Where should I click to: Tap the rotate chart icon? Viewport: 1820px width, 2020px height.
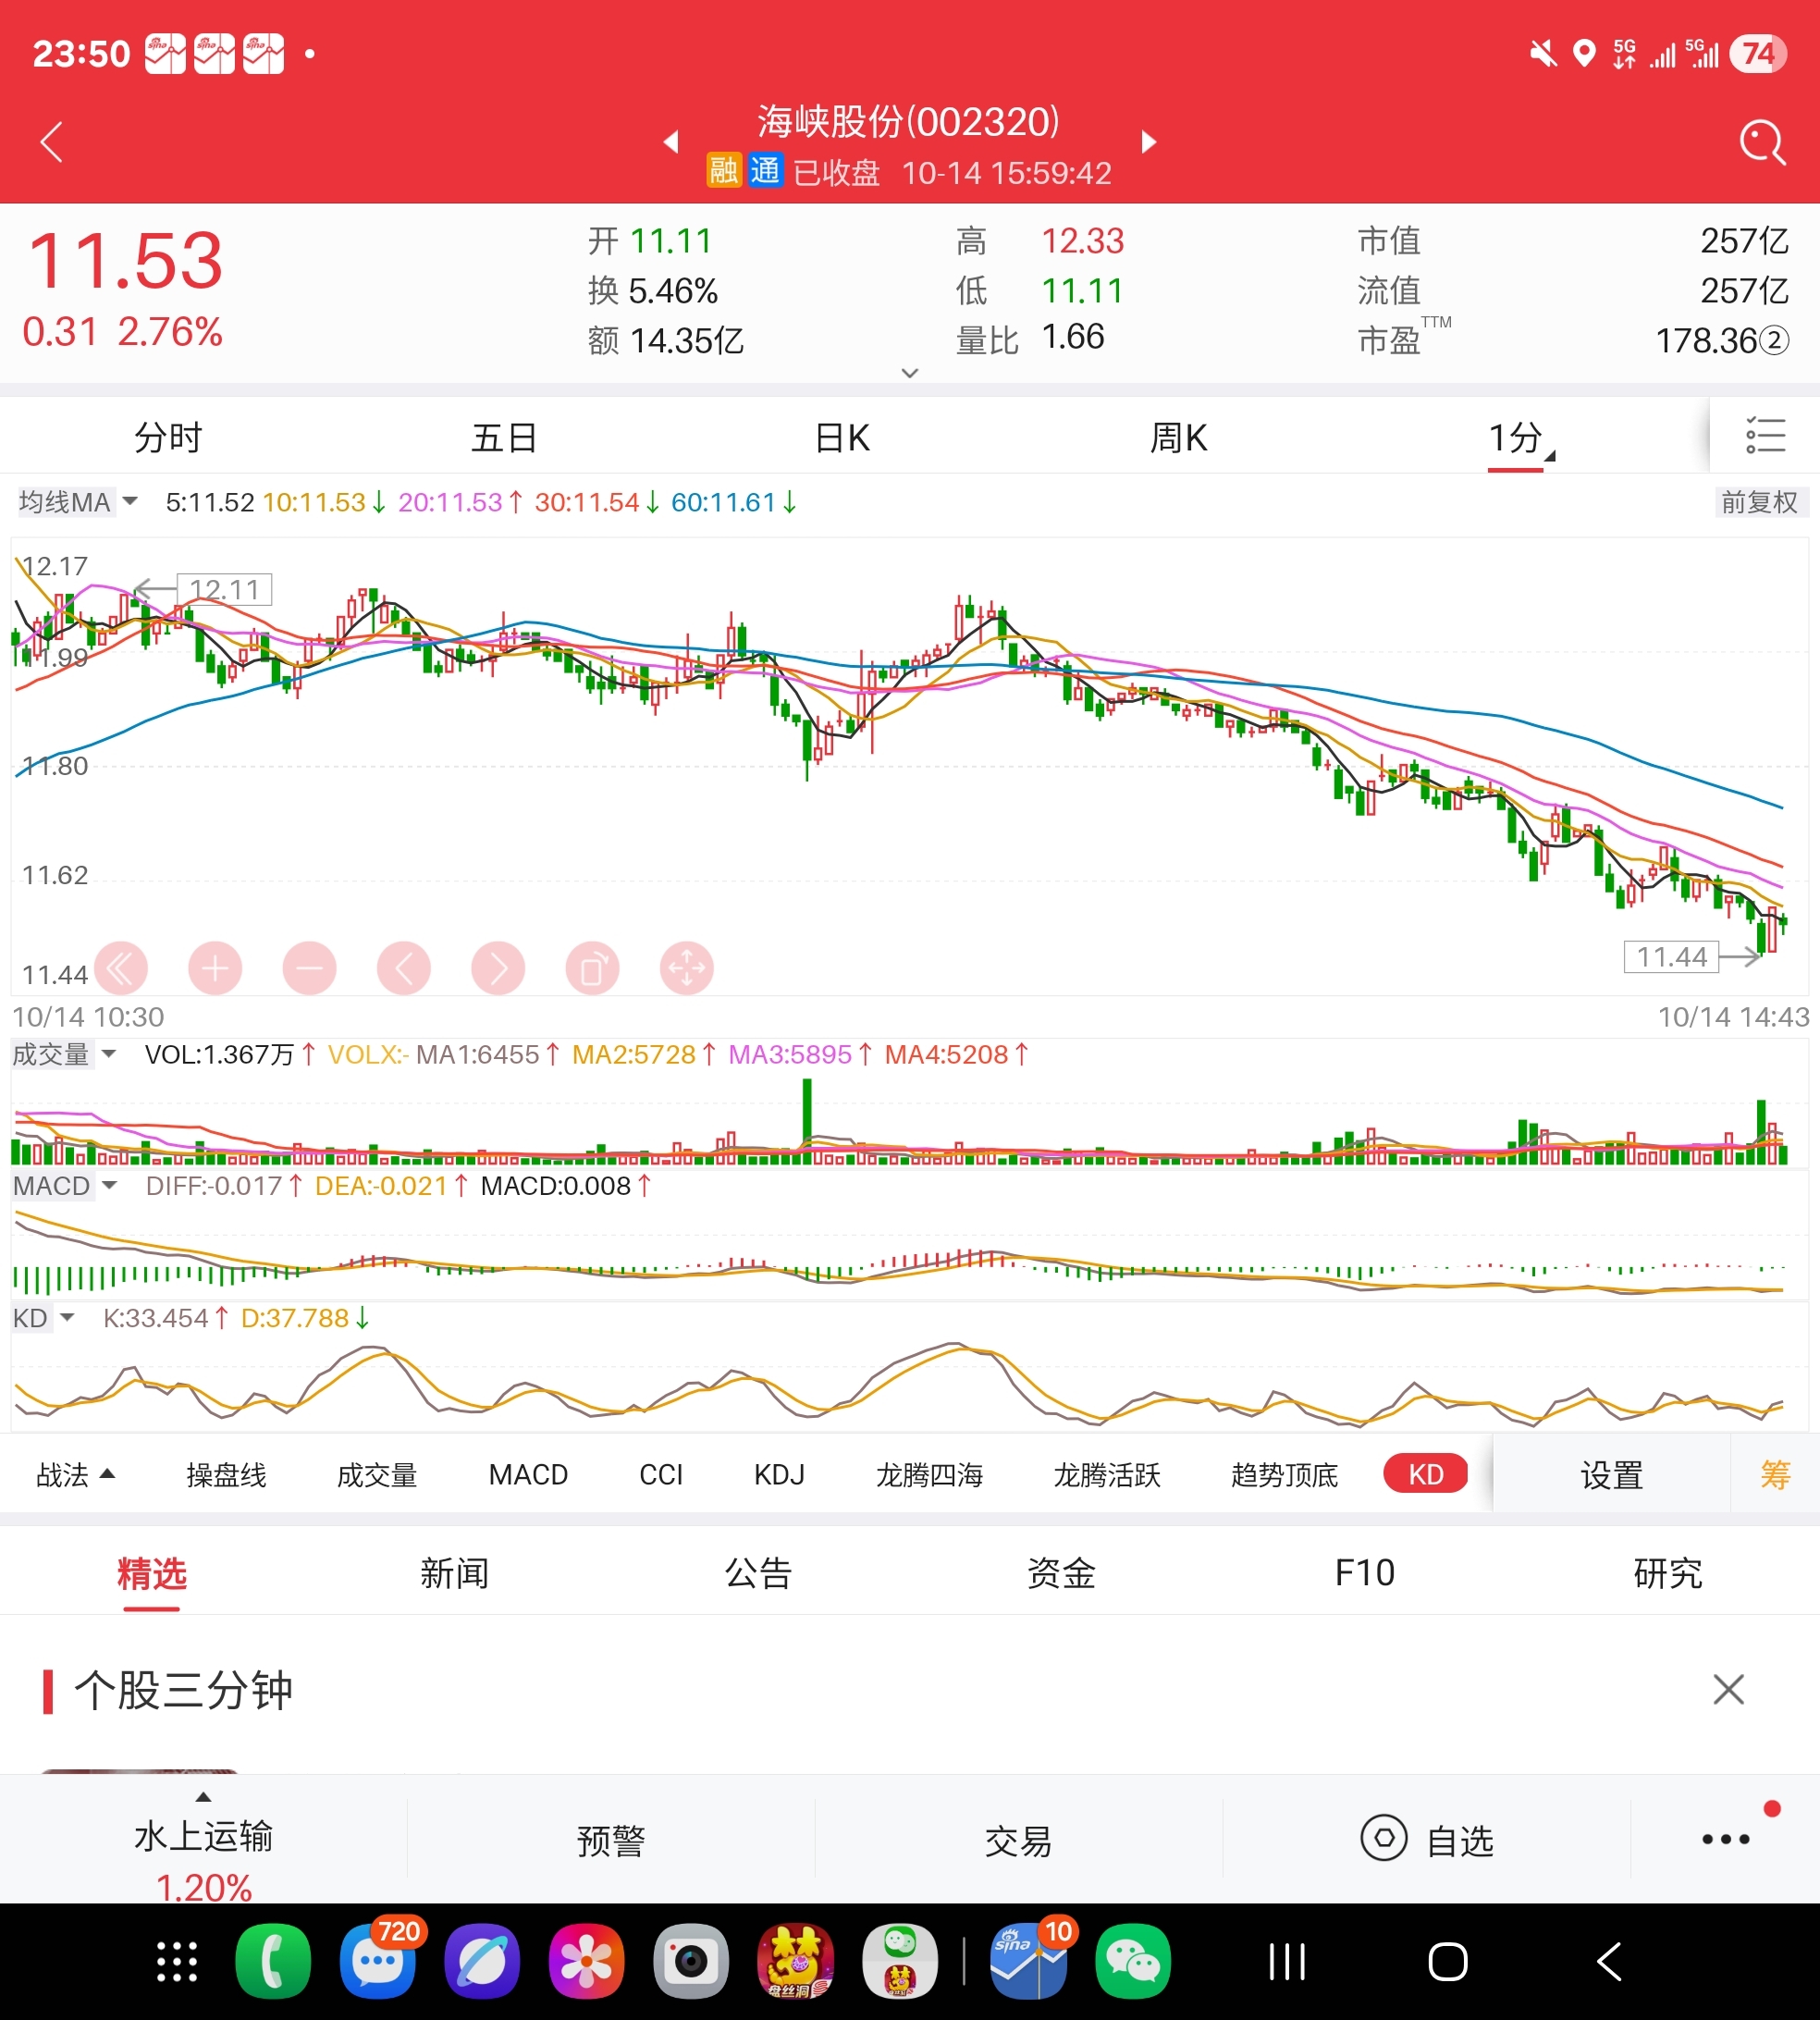(x=592, y=968)
